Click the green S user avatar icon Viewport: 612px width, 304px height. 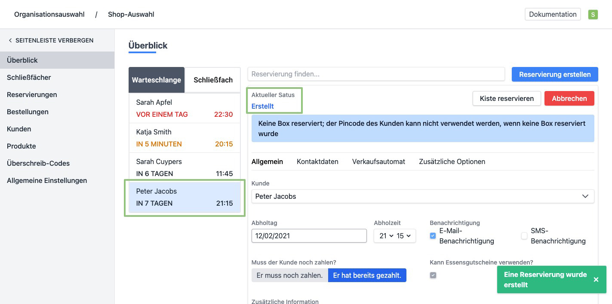coord(593,15)
